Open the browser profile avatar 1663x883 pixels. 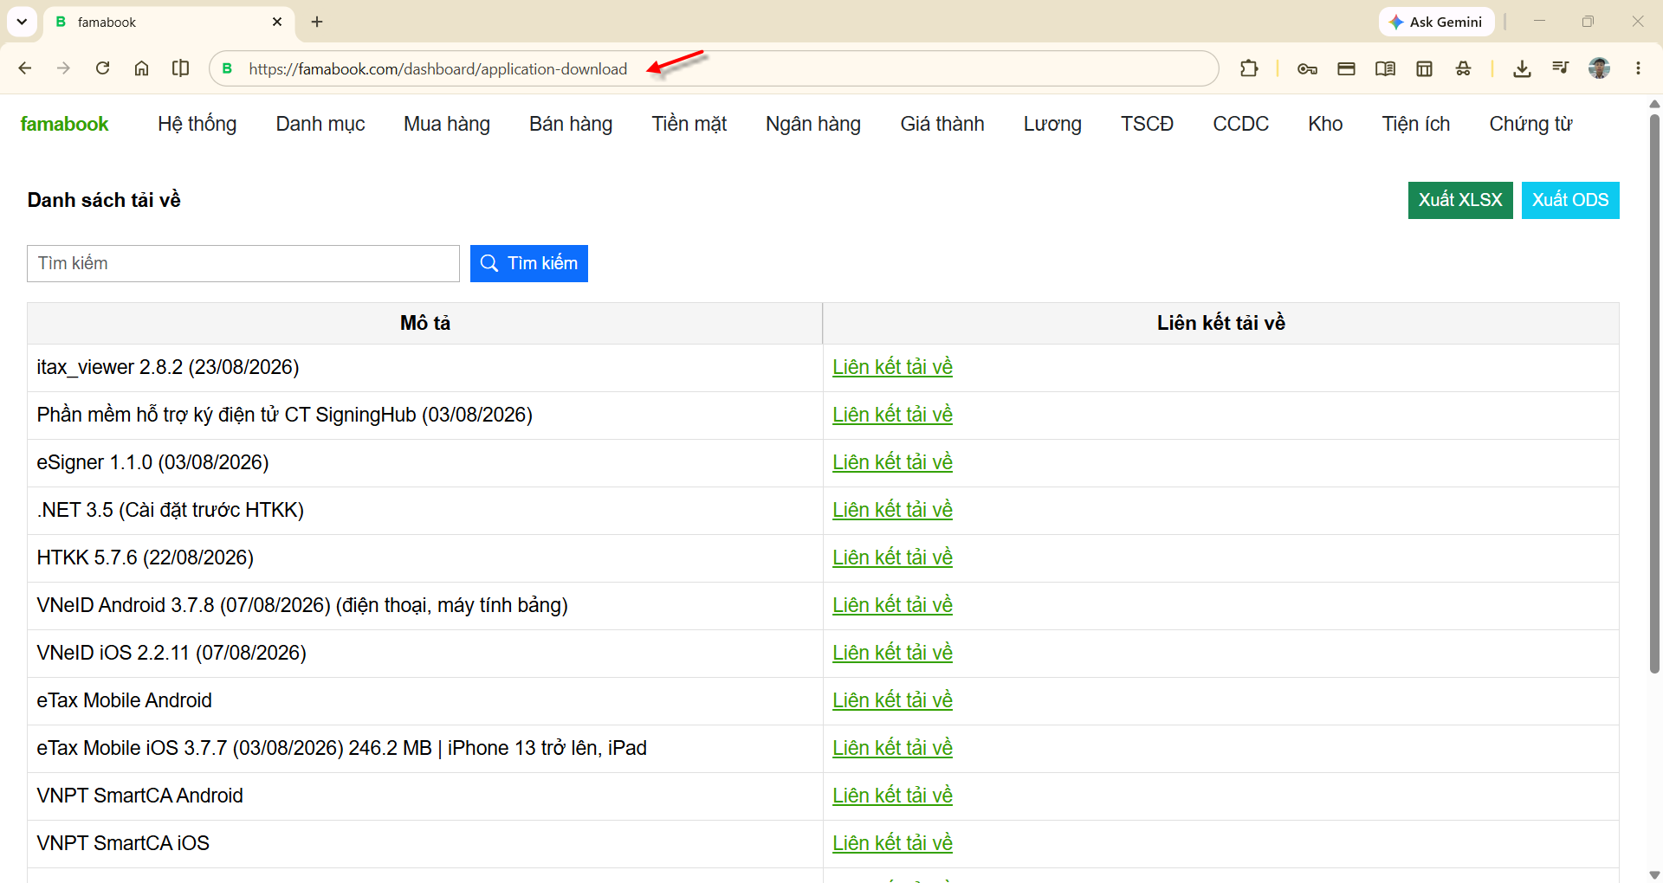(x=1600, y=68)
